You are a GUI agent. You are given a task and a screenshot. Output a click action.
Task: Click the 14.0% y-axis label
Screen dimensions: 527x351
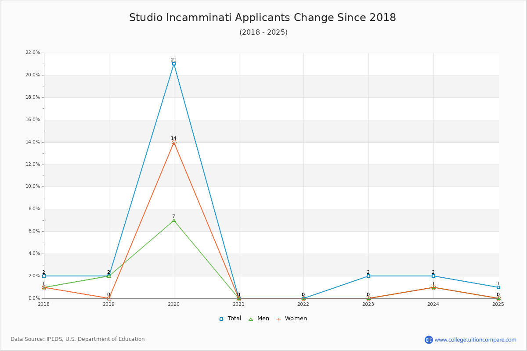tap(33, 142)
